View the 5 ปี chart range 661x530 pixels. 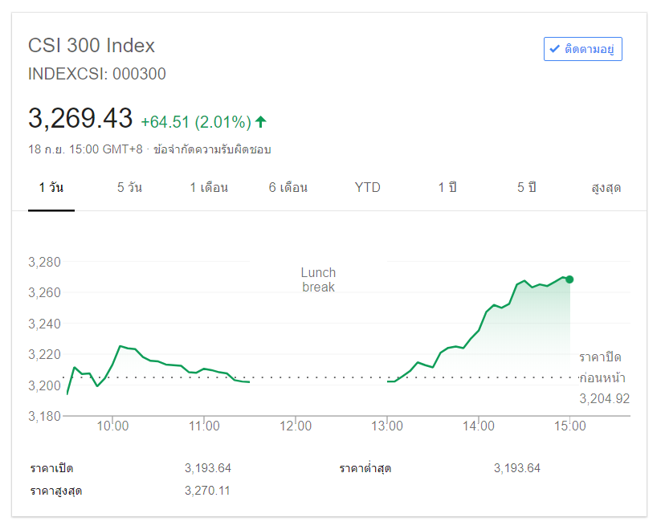click(527, 188)
